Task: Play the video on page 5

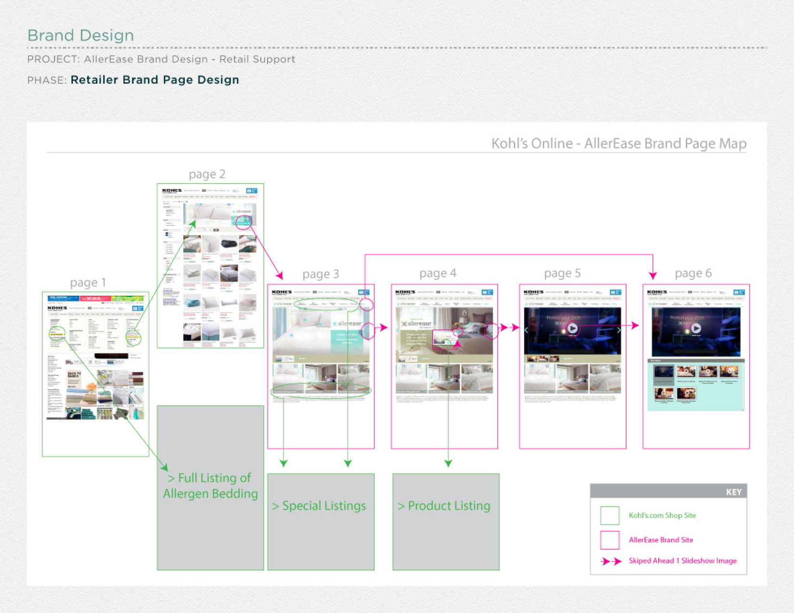Action: coord(572,328)
